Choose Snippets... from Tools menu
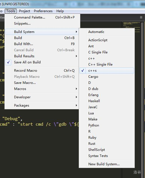 coord(43,24)
